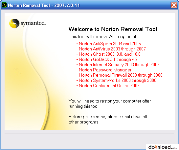Click the Welcome to Norton Removal Tool heading

click(x=113, y=29)
